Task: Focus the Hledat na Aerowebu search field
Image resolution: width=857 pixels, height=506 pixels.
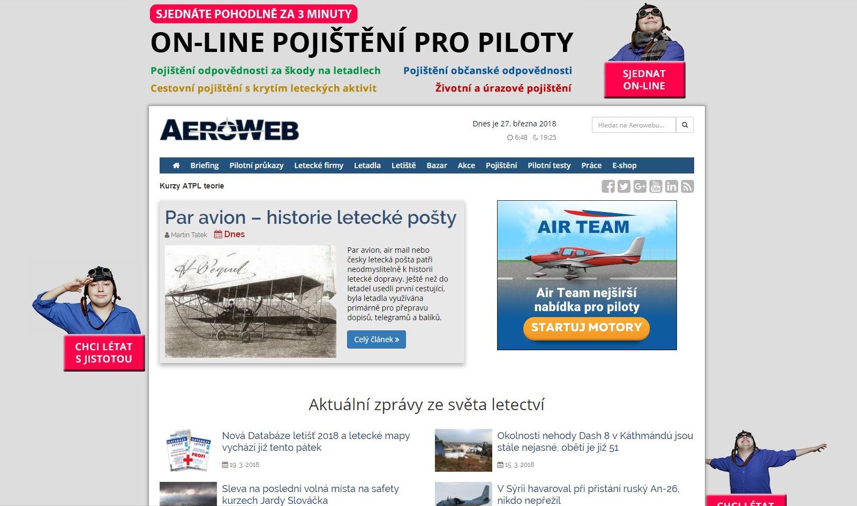Action: click(634, 125)
